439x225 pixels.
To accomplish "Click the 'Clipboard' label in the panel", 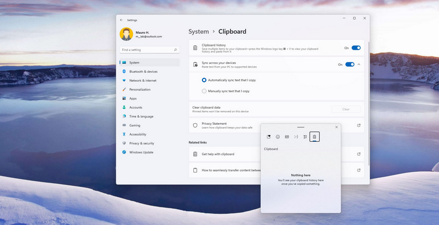I will point(271,149).
